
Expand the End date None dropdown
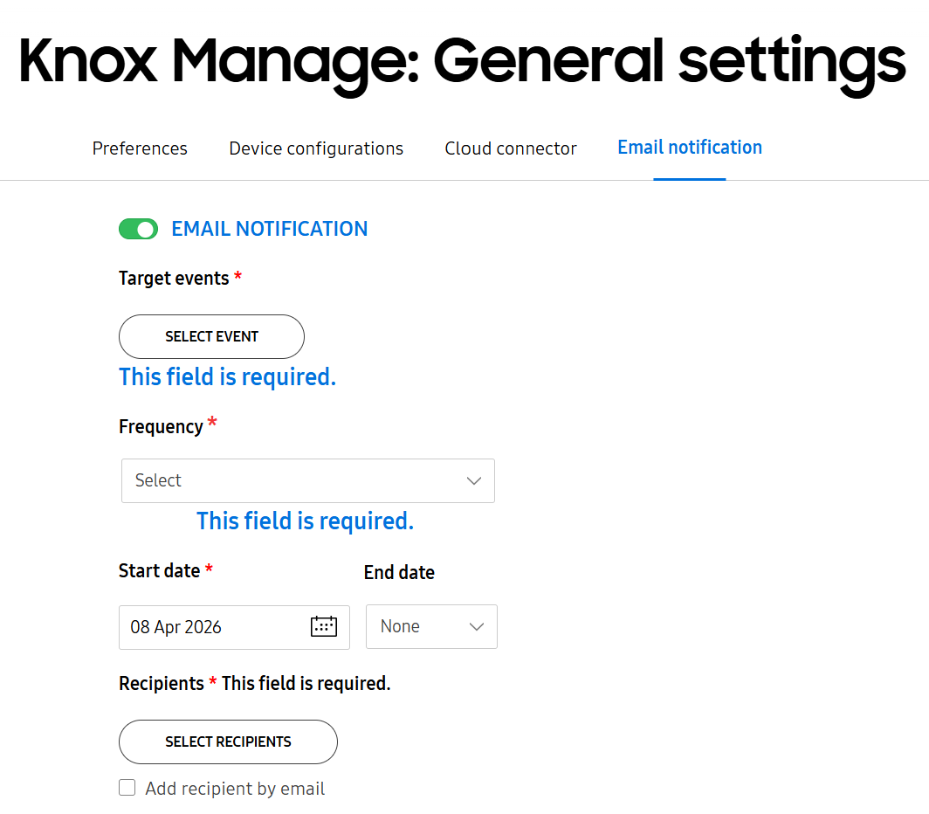pos(431,626)
